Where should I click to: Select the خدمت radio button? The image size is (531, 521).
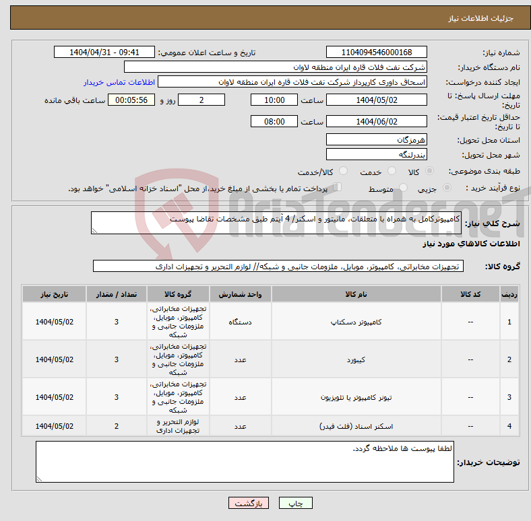[x=392, y=171]
